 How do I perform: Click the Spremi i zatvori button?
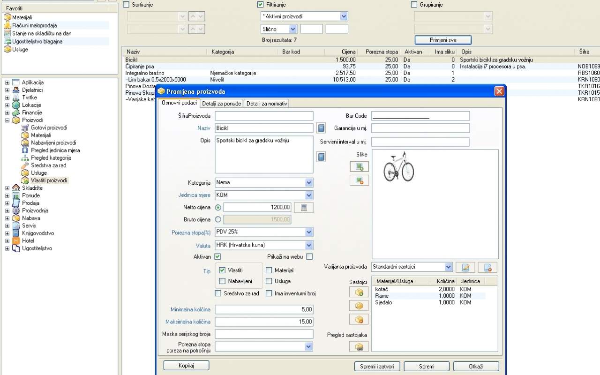(x=377, y=367)
